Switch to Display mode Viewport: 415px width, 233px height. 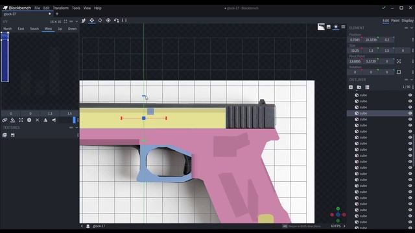tap(407, 21)
